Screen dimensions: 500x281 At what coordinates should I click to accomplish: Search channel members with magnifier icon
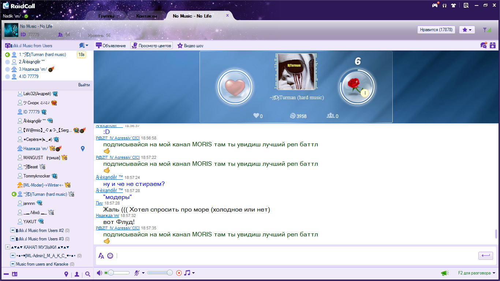point(88,274)
